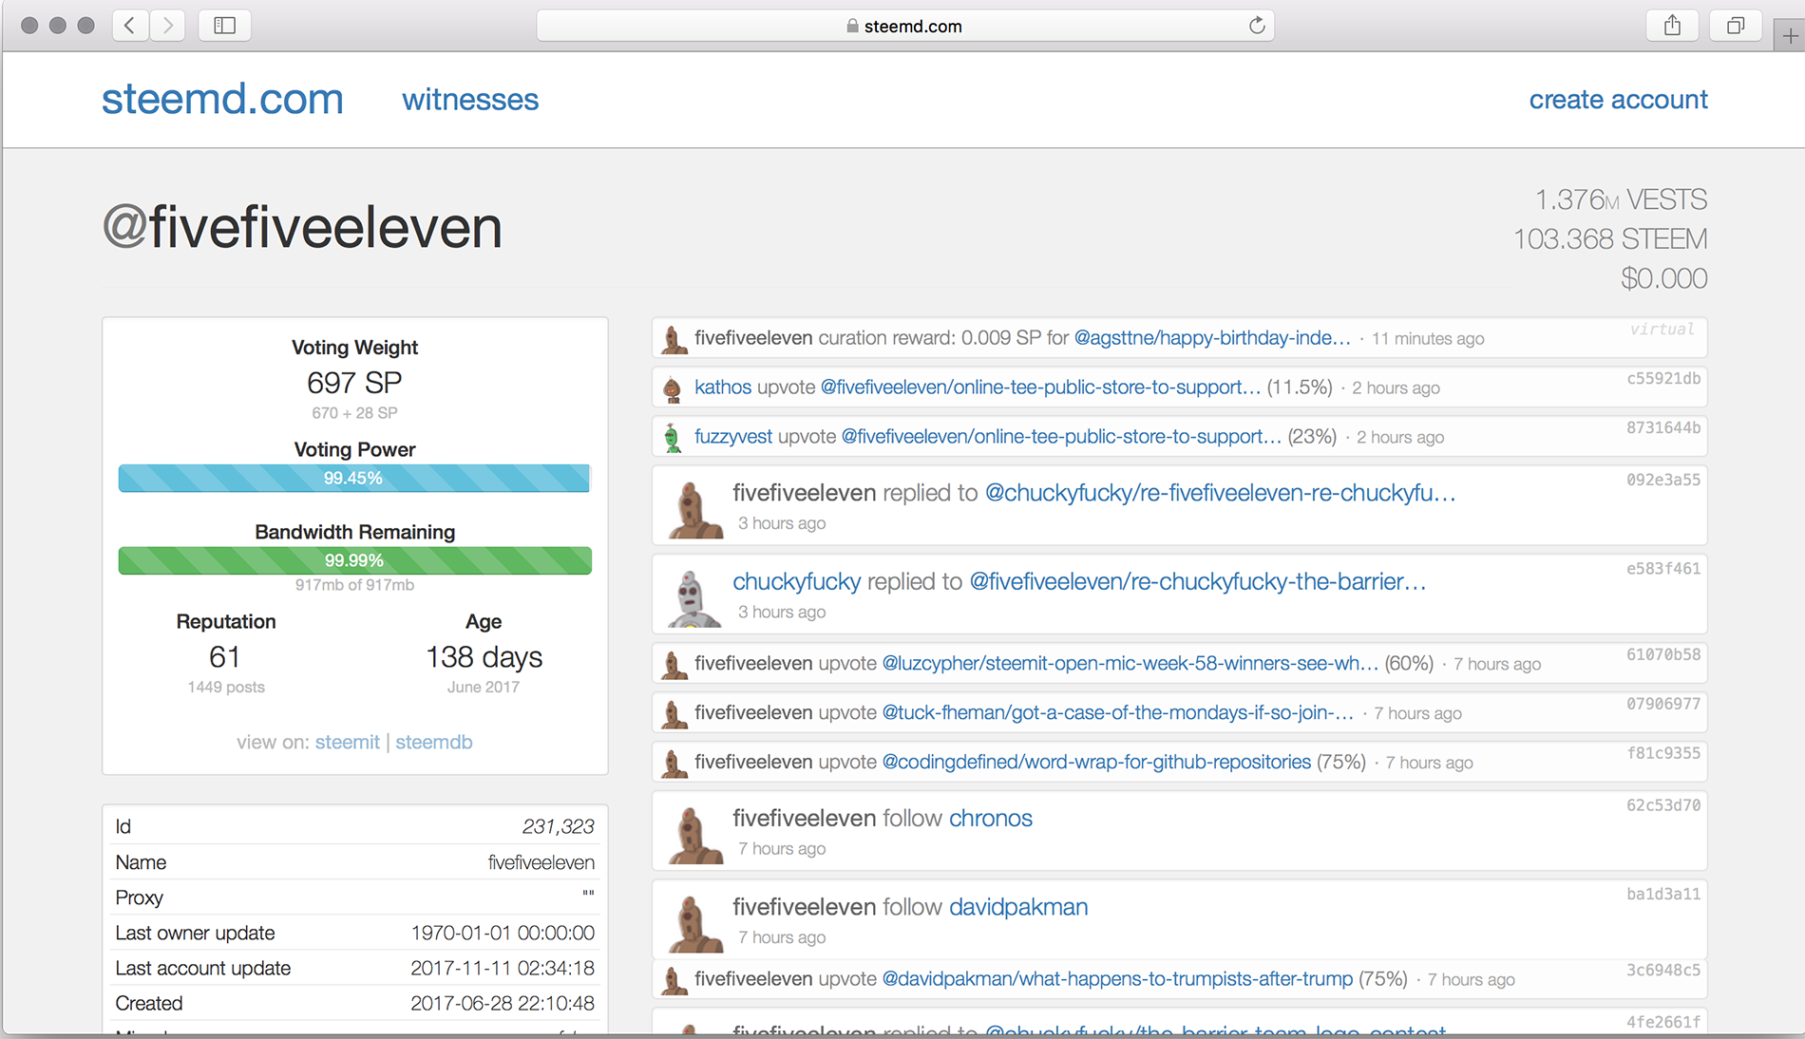This screenshot has height=1039, width=1805.
Task: Click avatar in follow davidpakman row
Action: pos(694,923)
